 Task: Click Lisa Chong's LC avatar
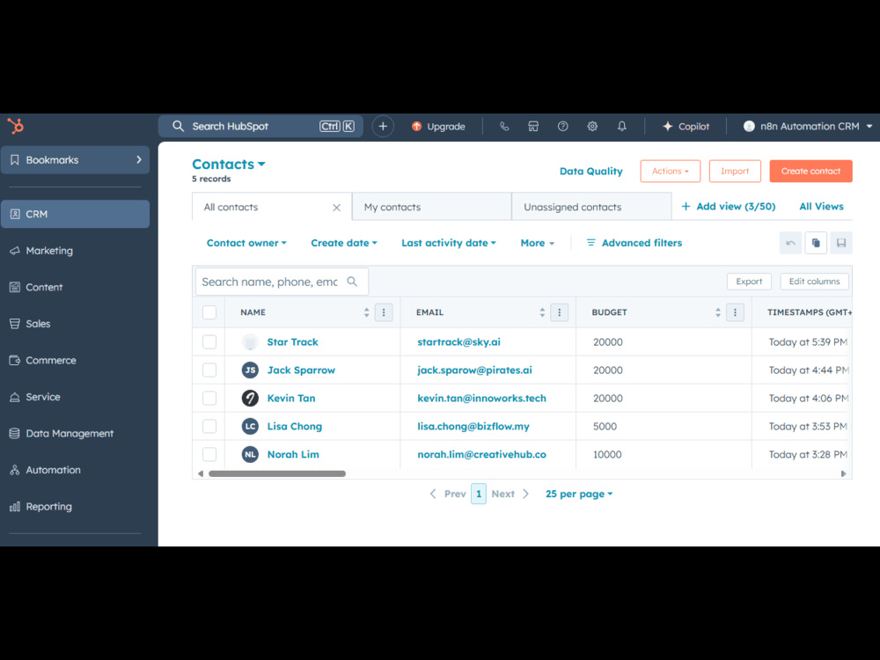(x=250, y=426)
